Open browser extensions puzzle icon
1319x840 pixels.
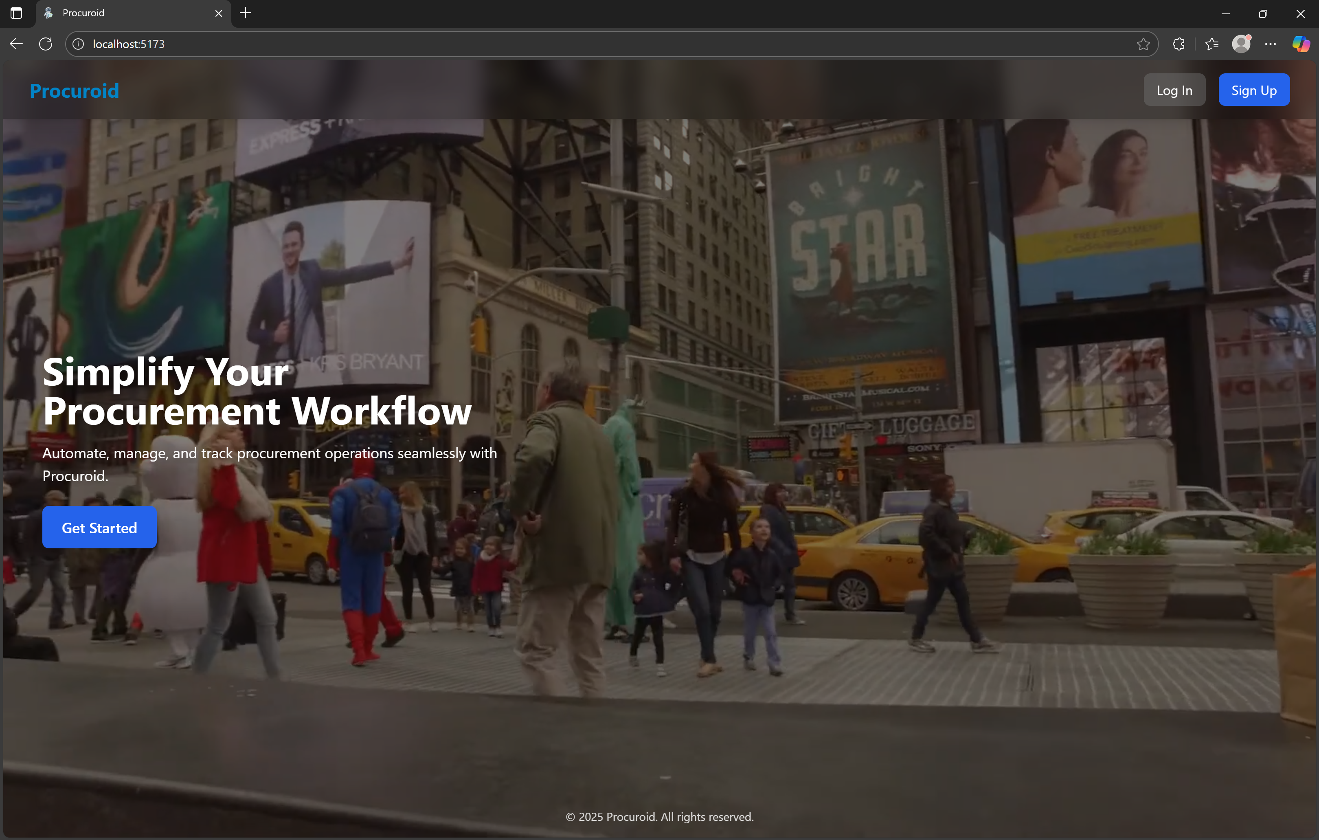coord(1179,44)
